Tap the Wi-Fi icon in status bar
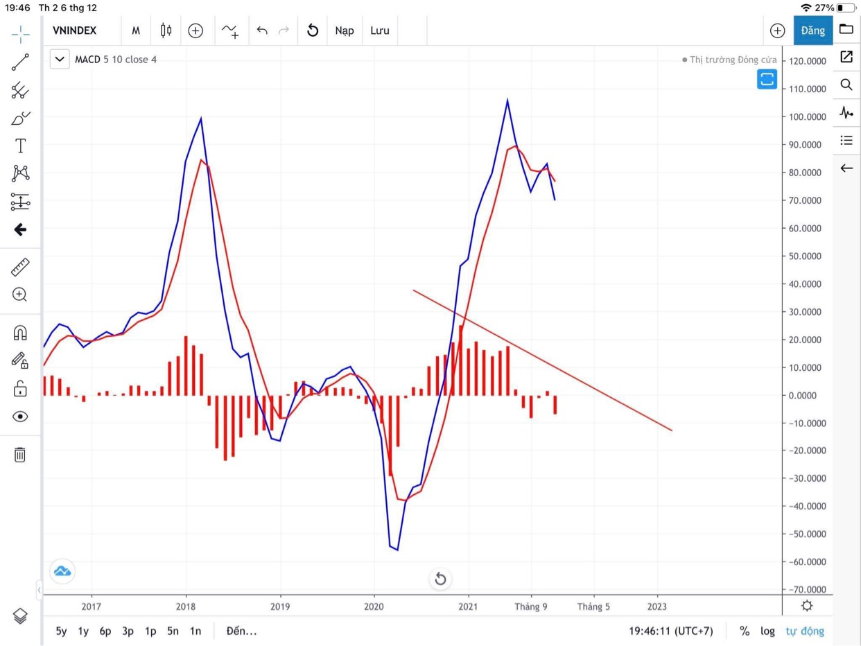Screen dimensions: 861x646 (x=806, y=8)
